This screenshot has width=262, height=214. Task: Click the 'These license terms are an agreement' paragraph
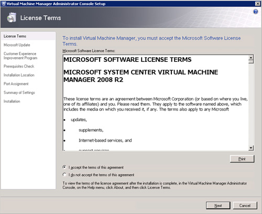tap(156, 104)
